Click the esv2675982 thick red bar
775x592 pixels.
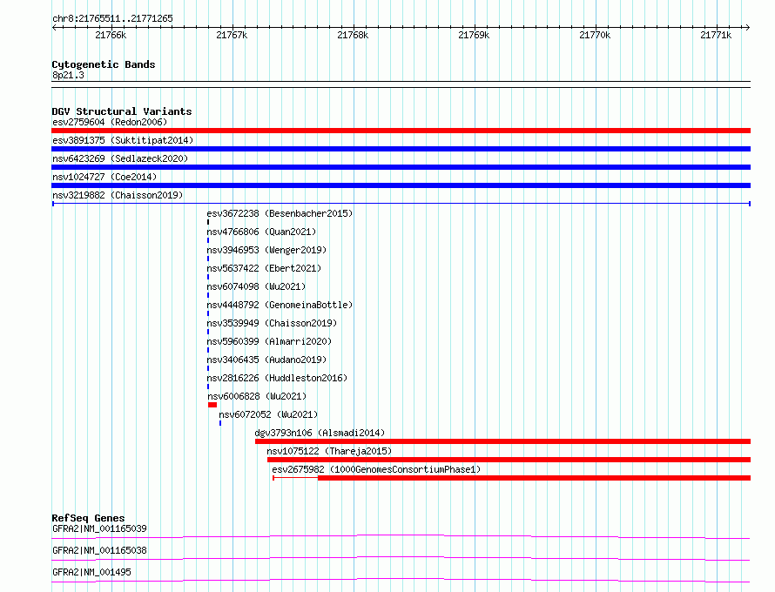pyautogui.click(x=535, y=478)
